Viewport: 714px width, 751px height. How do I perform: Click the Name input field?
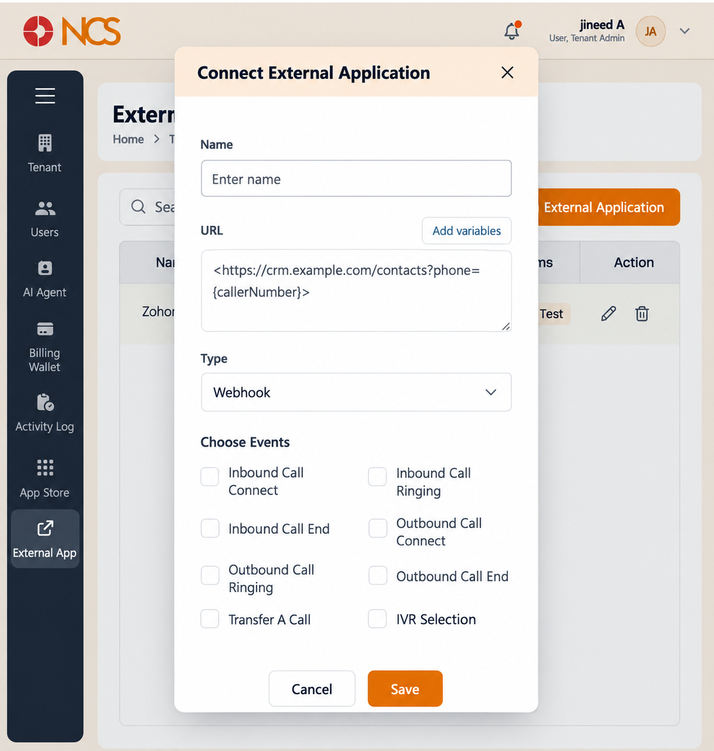(356, 179)
